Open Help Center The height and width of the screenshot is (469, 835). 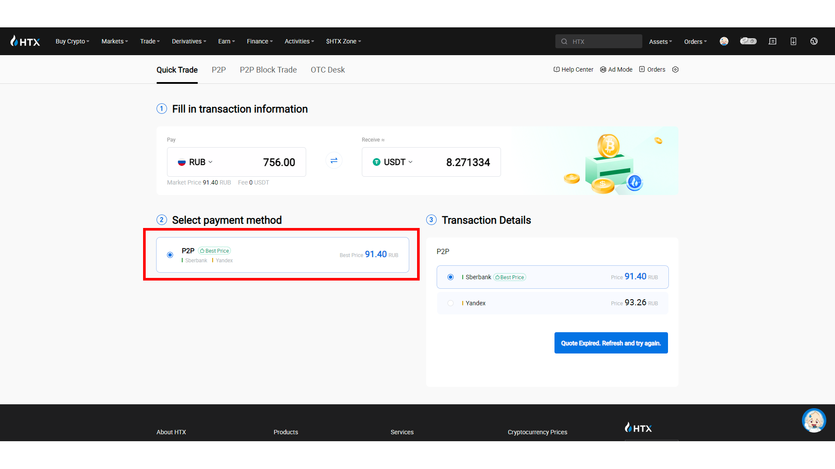(573, 69)
